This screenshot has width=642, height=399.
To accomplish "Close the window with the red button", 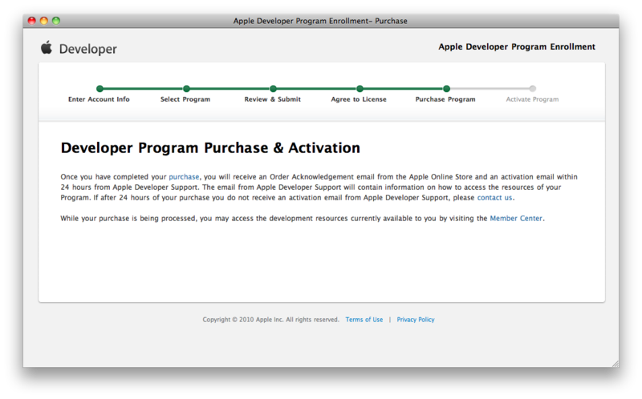I will [31, 21].
